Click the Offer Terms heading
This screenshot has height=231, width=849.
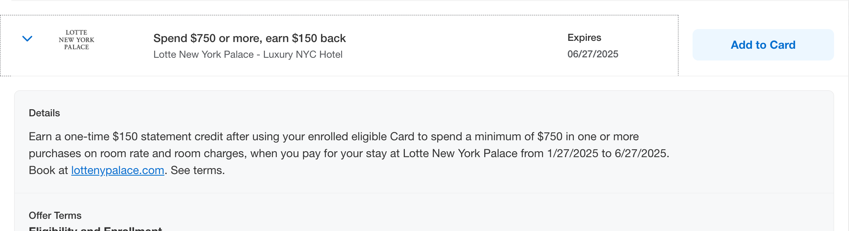coord(55,215)
